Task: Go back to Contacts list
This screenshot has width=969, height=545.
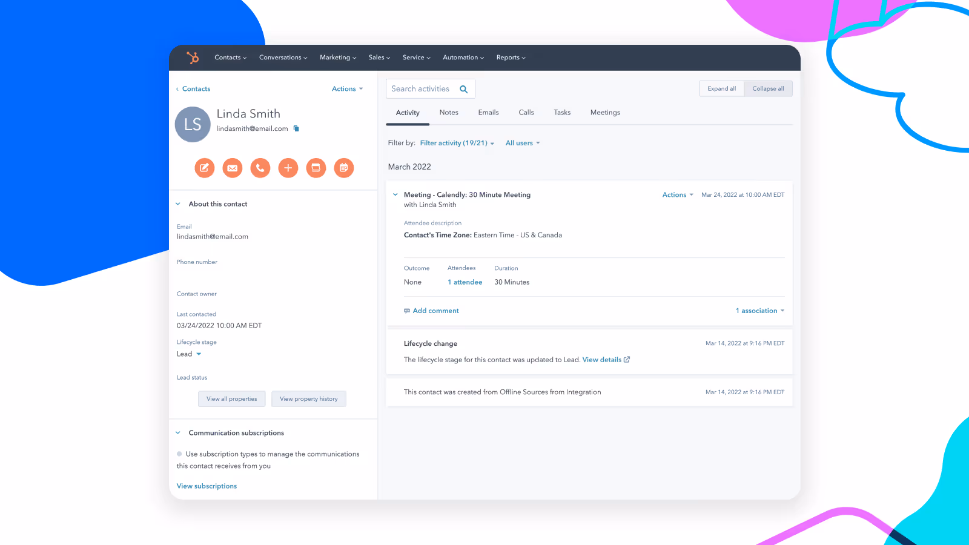Action: coord(193,89)
